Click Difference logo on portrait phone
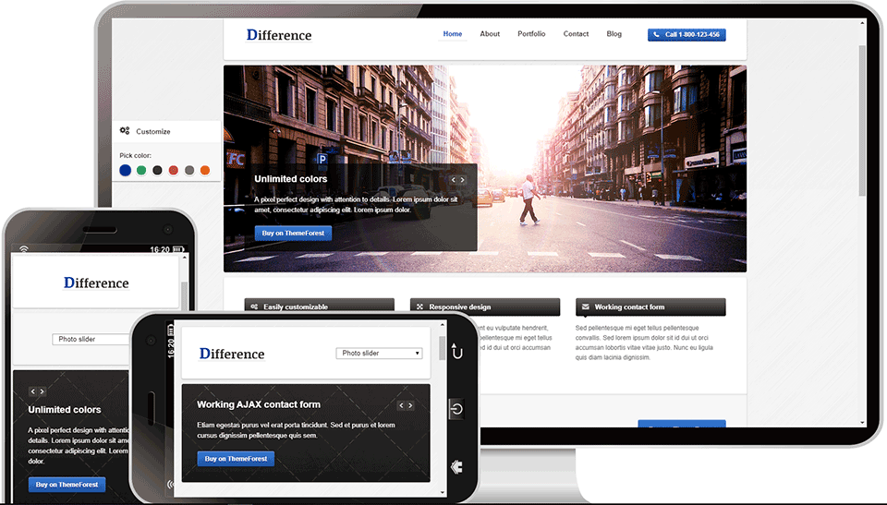This screenshot has height=505, width=887. [96, 283]
